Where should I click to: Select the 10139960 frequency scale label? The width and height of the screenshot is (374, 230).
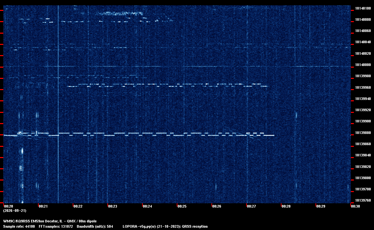pyautogui.click(x=363, y=87)
